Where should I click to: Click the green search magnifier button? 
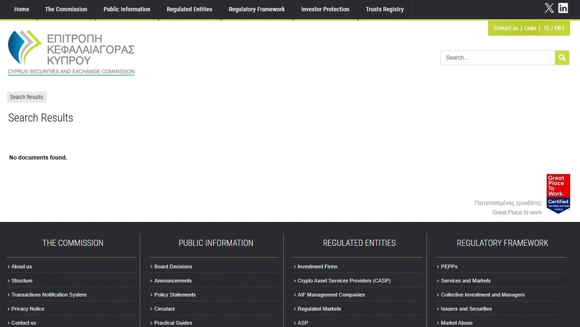[x=562, y=58]
